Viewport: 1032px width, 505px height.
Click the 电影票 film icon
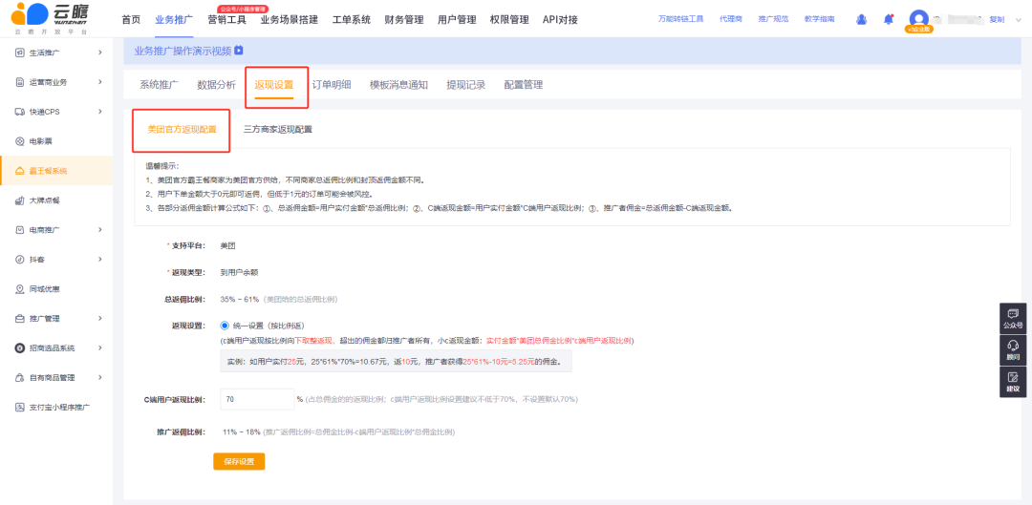tap(19, 141)
